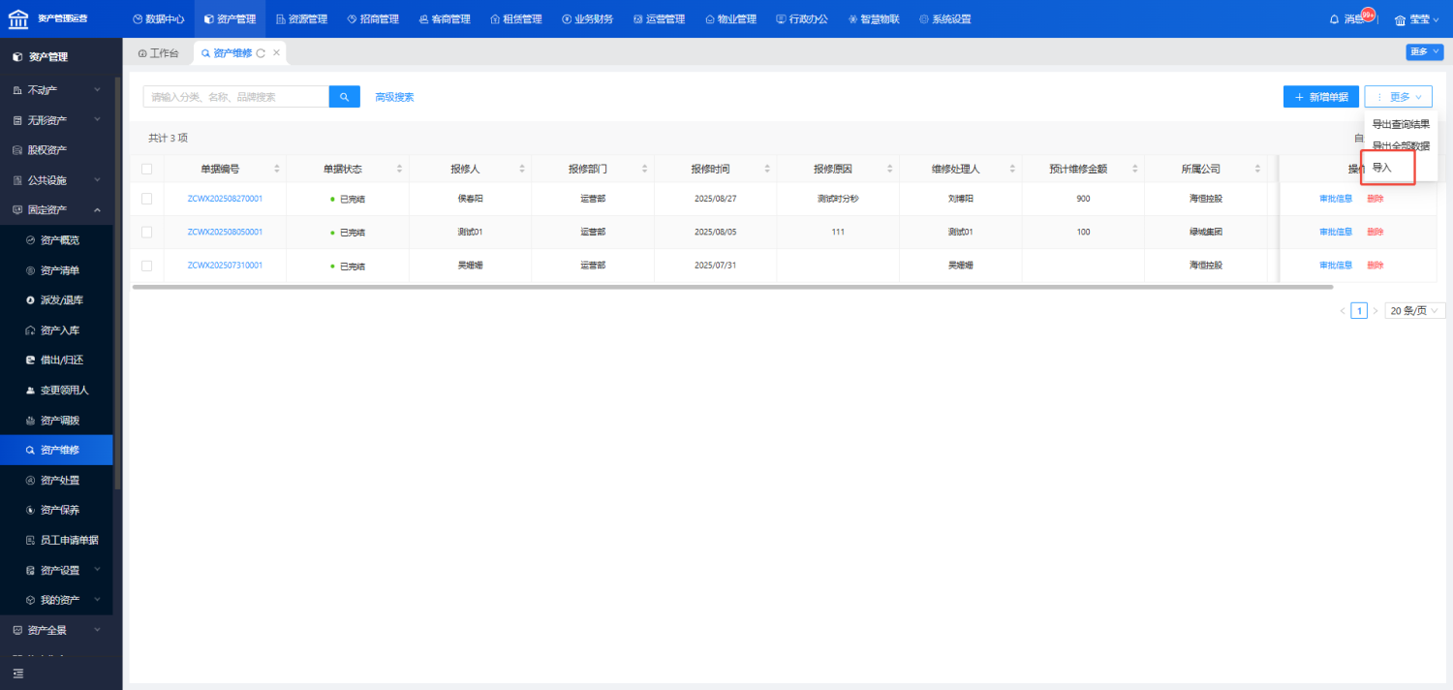Click the 新增单据 button
Screen dimensions: 1453x690
click(x=1320, y=97)
